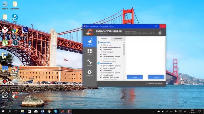Click the Internet Explorer group header
This screenshot has width=204, height=114.
105,63
